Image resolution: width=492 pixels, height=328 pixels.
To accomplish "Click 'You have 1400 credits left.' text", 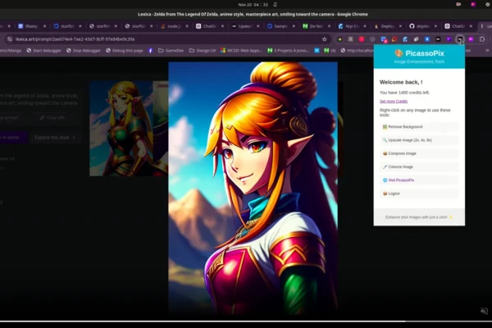I will coord(404,93).
